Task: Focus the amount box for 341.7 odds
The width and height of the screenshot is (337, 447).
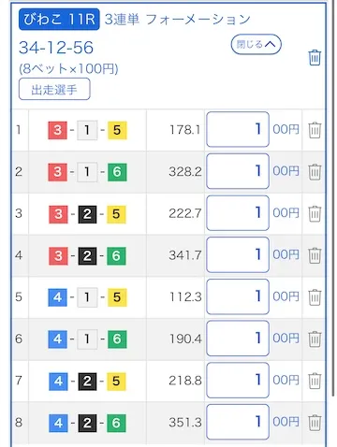Action: (238, 254)
